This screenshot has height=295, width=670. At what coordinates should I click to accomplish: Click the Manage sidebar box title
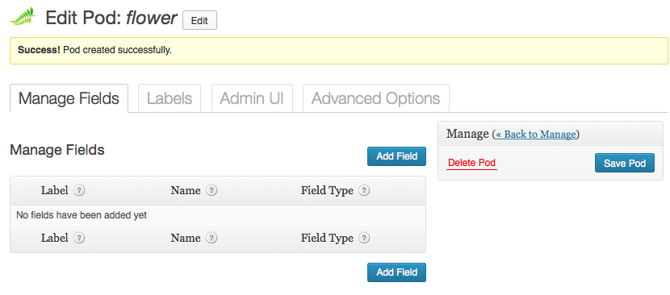coord(467,134)
